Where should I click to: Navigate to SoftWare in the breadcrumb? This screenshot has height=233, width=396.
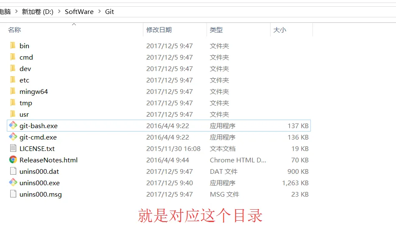79,11
